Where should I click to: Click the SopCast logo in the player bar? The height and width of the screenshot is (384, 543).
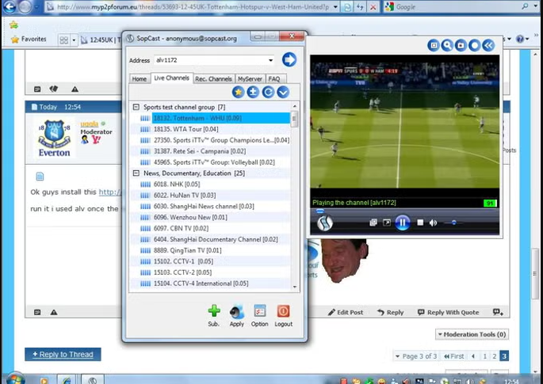325,222
